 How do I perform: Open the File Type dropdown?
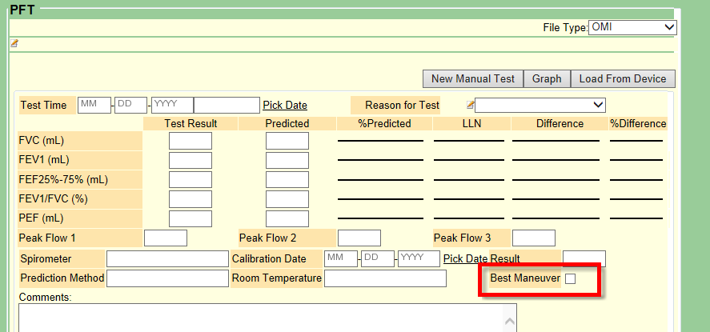[x=632, y=28]
